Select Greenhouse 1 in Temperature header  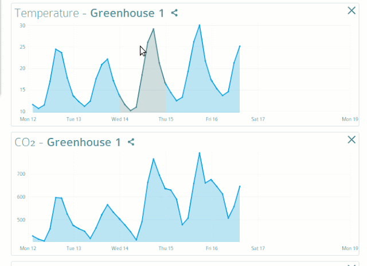click(x=127, y=13)
